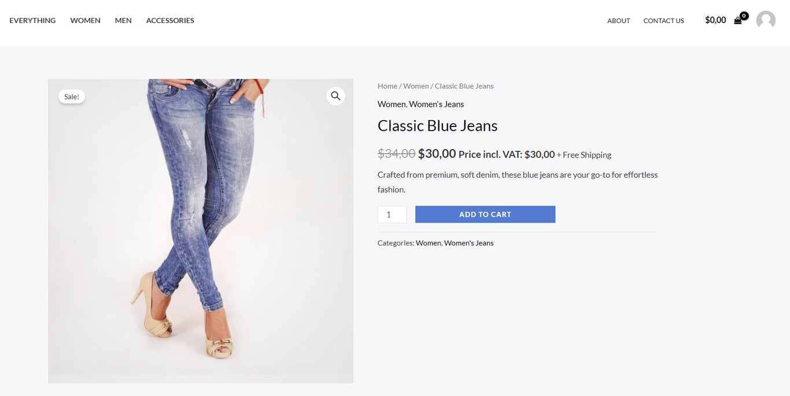The height and width of the screenshot is (396, 790).
Task: Click the cart item count badge showing 0
Action: click(744, 15)
